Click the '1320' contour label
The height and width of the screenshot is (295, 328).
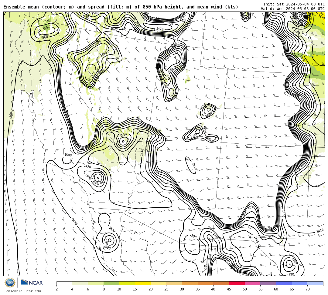point(310,39)
